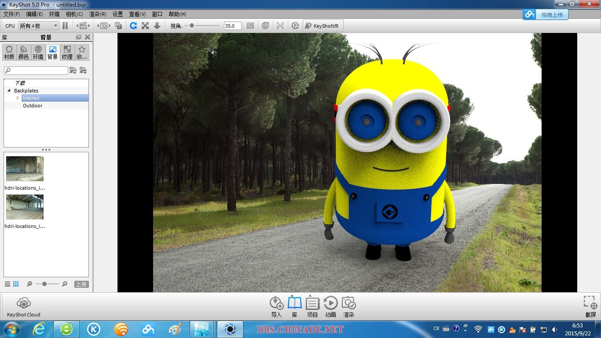The height and width of the screenshot is (338, 601).
Task: Click the volume speaker tray icon
Action: [x=554, y=329]
